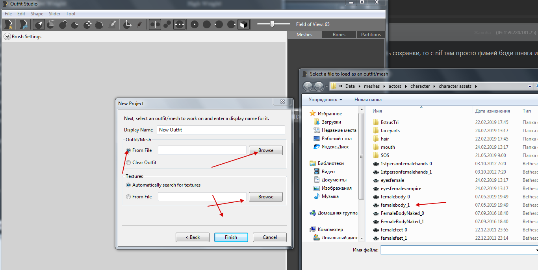Select Automatically search for textures option
The width and height of the screenshot is (538, 270).
pos(128,185)
